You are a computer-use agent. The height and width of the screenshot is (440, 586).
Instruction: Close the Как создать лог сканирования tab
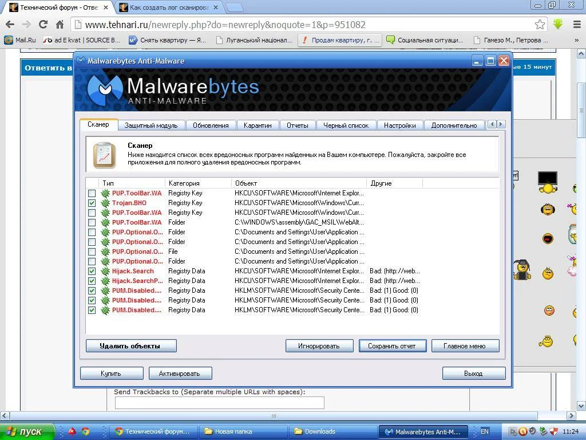point(216,7)
